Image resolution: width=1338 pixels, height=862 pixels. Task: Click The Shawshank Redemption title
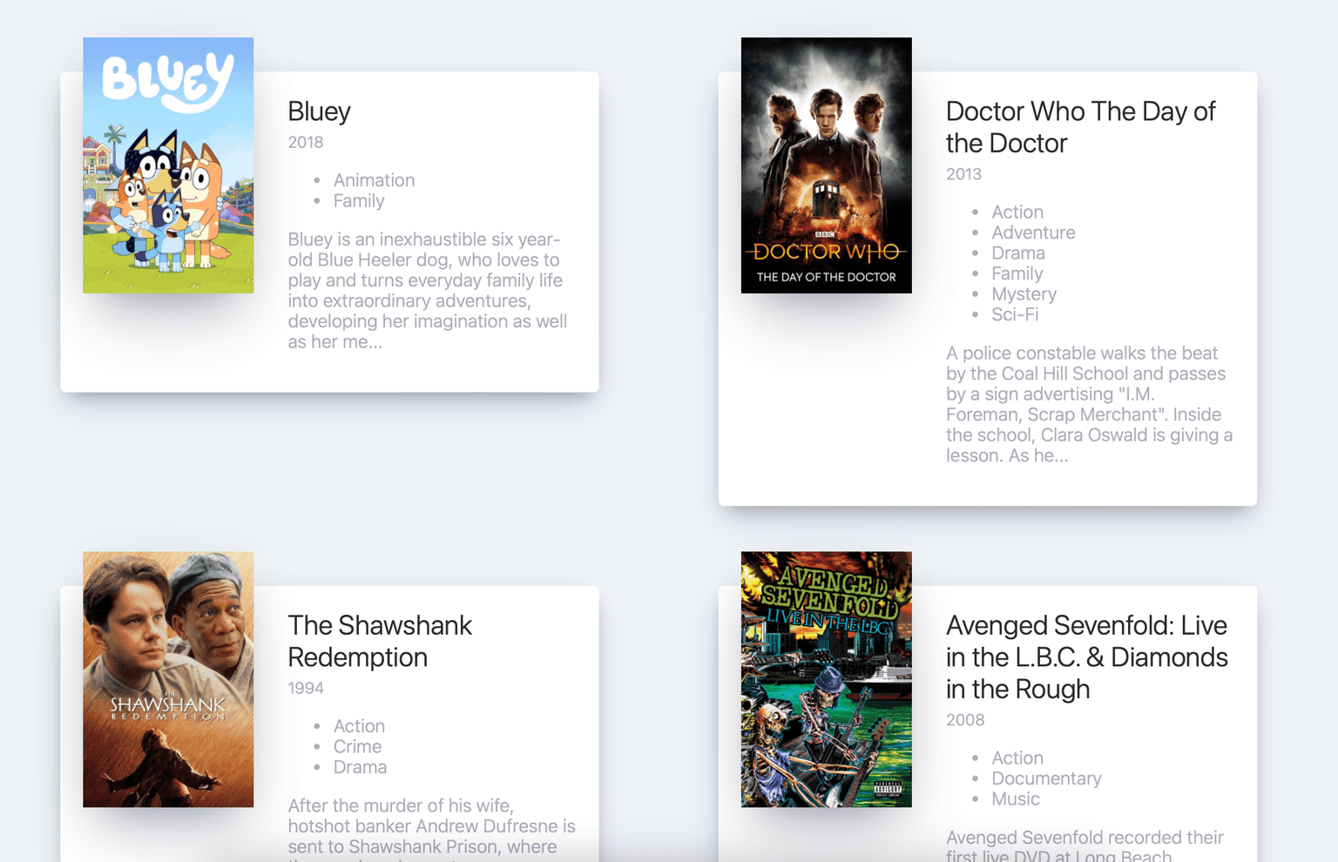[380, 641]
